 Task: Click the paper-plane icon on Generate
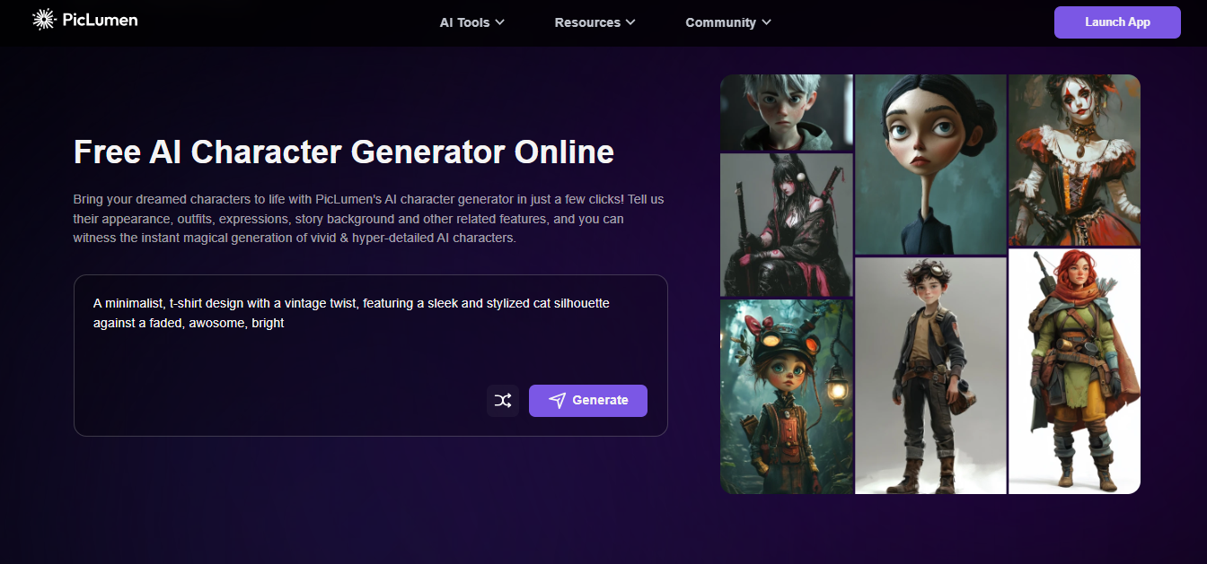click(x=558, y=400)
